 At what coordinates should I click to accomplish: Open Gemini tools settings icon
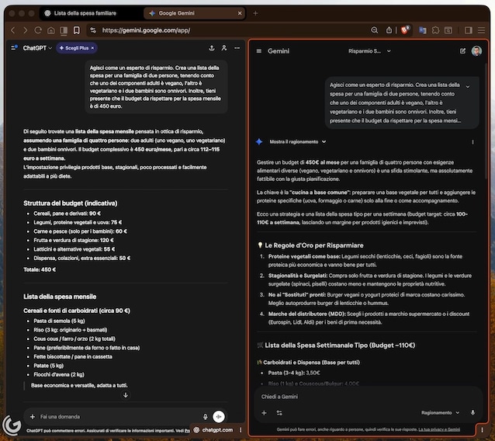click(x=279, y=413)
